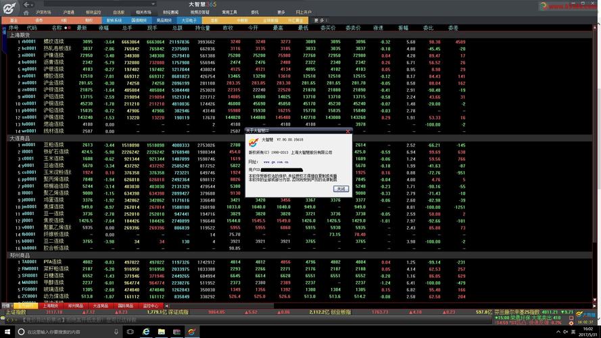Select the 螺纹连续 rb0001 row

(x=53, y=41)
